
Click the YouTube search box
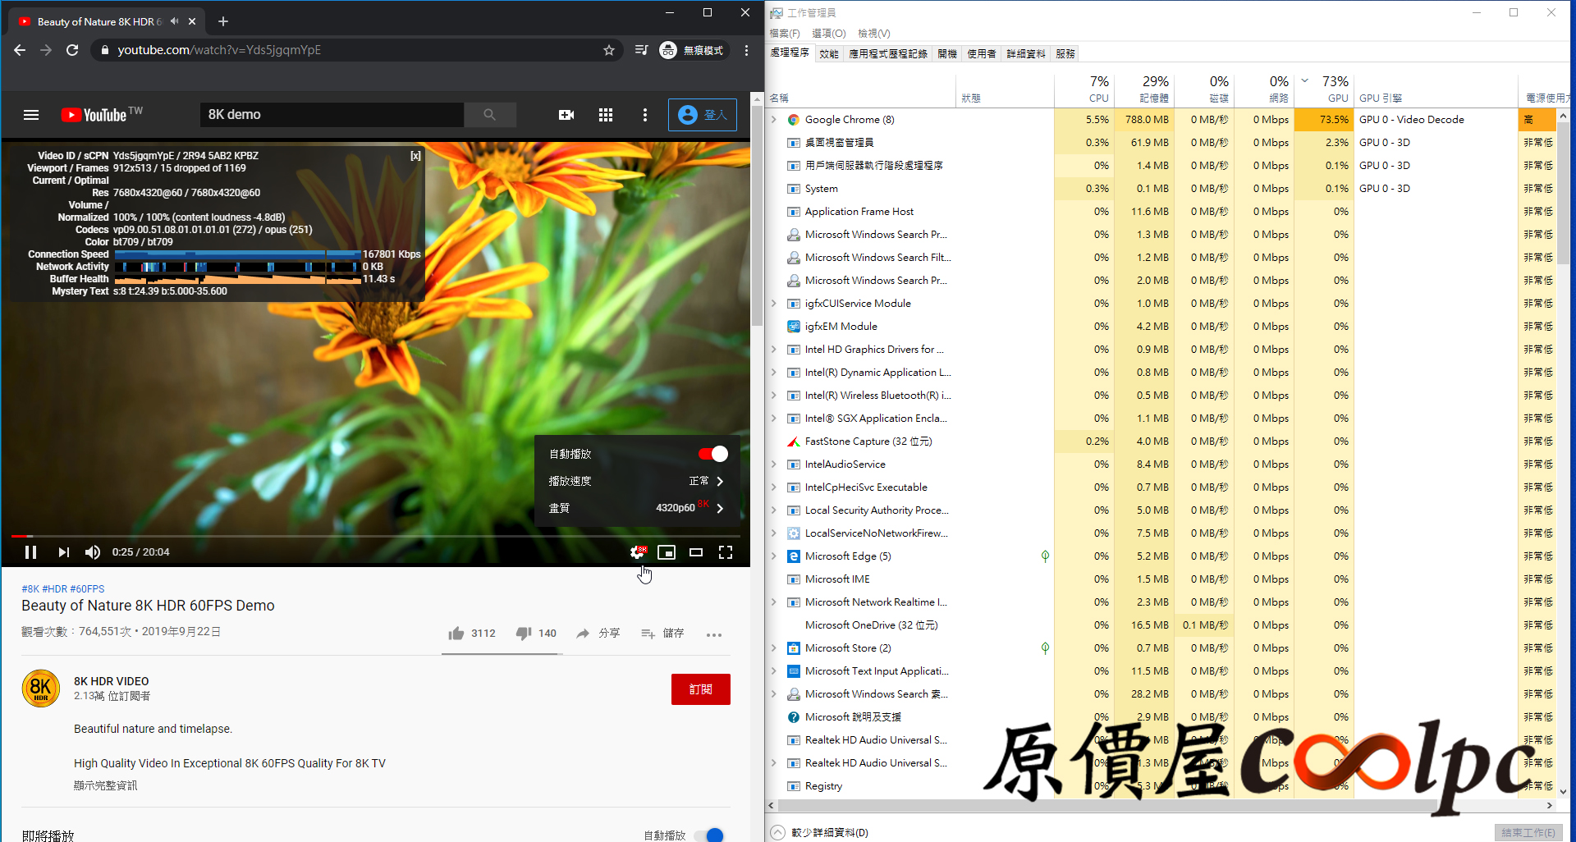pos(332,115)
